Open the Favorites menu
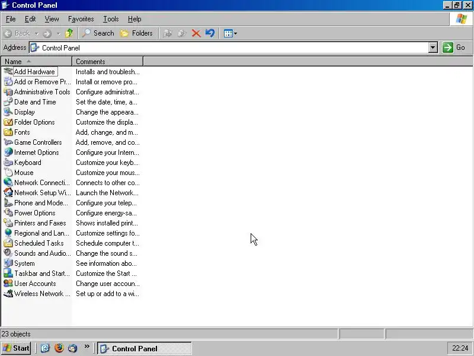The height and width of the screenshot is (356, 474). click(x=81, y=19)
